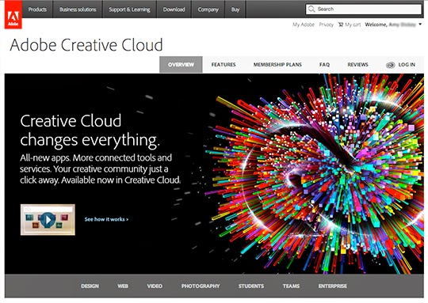Click the Adobe logo icon

point(13,15)
